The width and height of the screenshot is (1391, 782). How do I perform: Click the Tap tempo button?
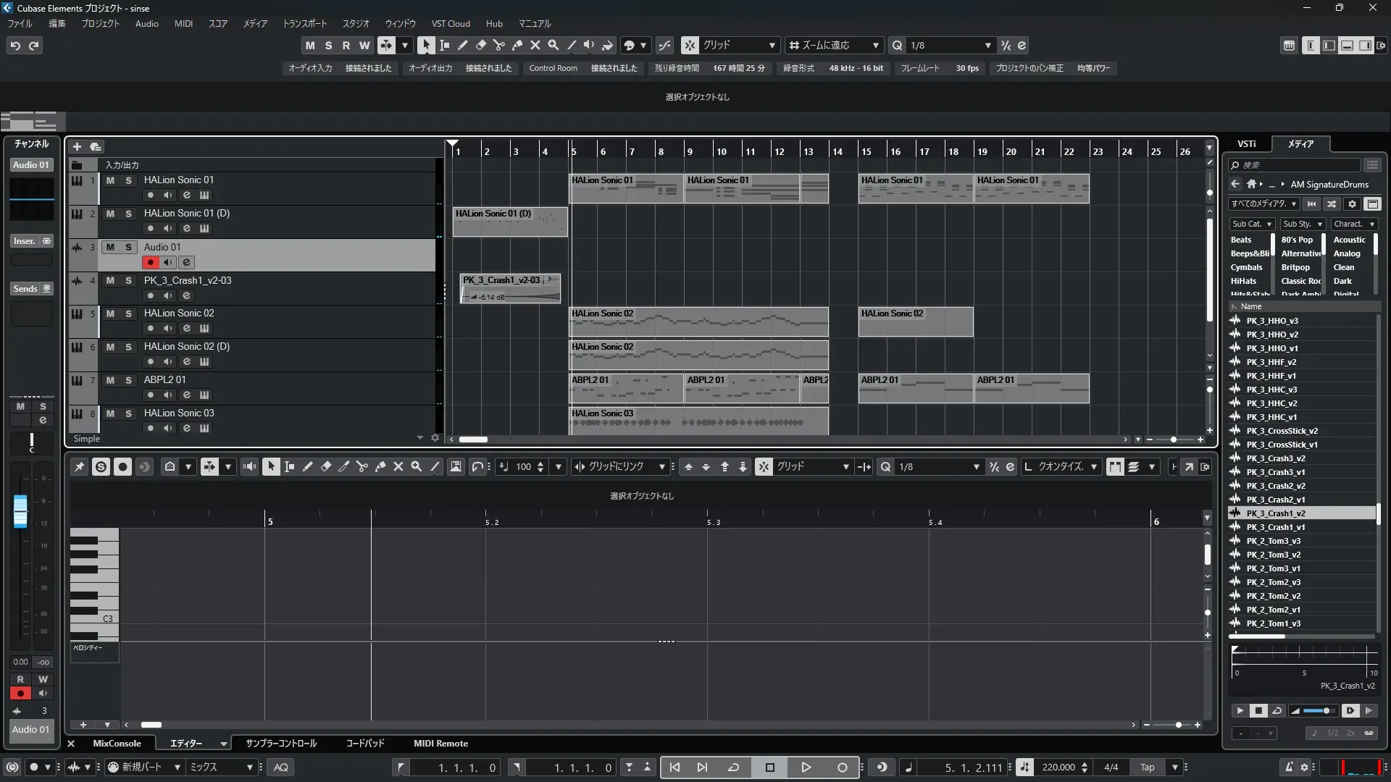[1147, 768]
